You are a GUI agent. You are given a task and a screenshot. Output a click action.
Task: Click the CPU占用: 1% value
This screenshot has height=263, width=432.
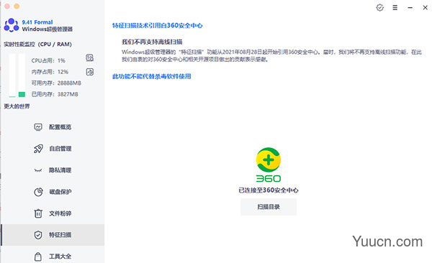(x=48, y=60)
